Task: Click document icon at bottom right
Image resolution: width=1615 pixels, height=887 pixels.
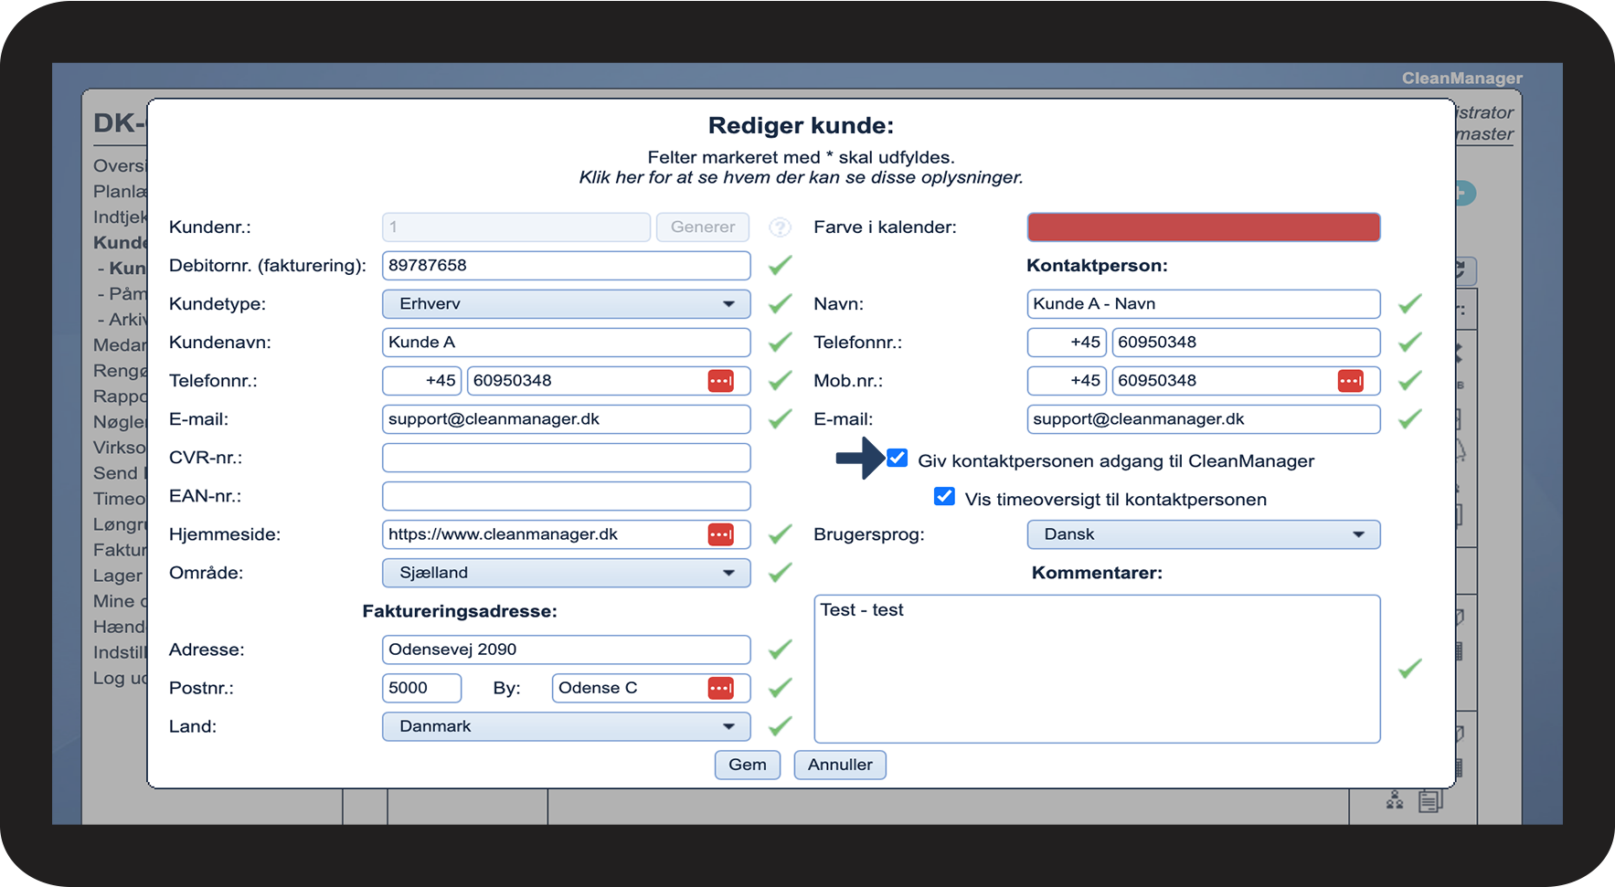Action: pyautogui.click(x=1429, y=801)
